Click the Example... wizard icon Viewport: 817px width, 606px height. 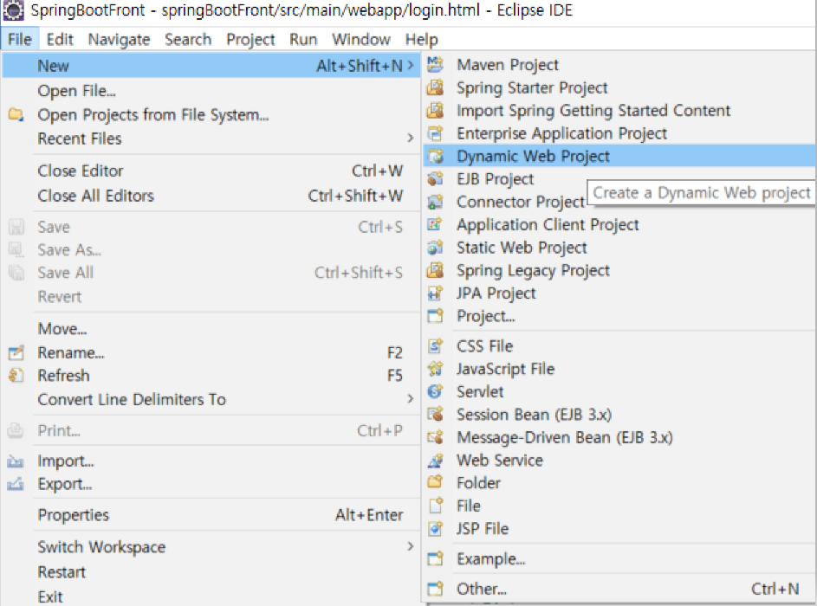pyautogui.click(x=435, y=558)
